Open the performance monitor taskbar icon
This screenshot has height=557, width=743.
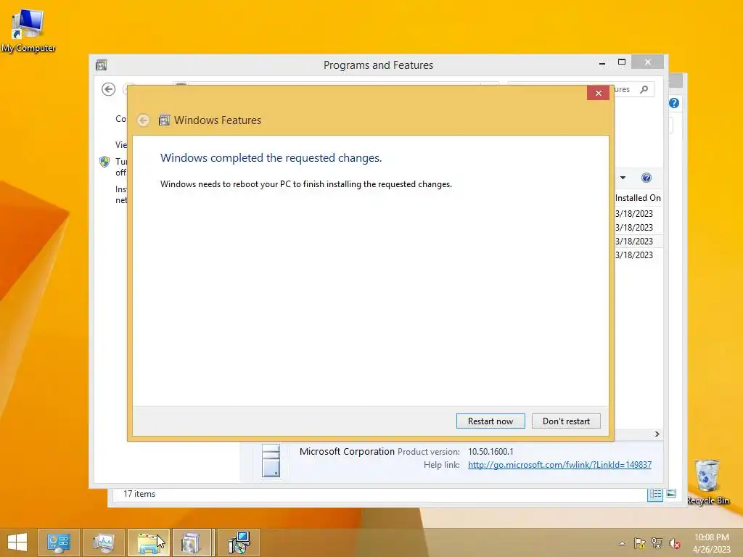tap(103, 542)
